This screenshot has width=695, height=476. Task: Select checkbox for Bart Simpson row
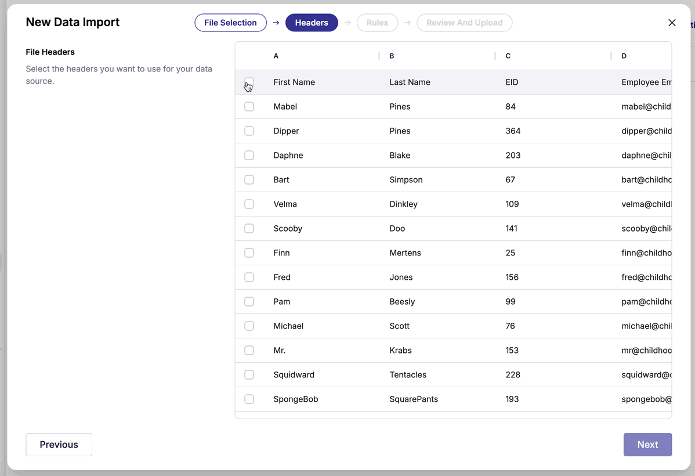point(249,180)
